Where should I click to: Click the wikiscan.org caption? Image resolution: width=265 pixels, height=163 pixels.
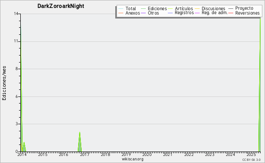132,159
